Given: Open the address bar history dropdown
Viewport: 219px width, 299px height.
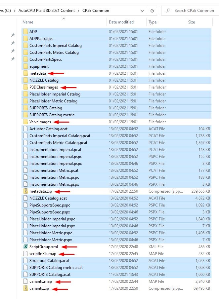Looking at the screenshot, I should [142, 11].
